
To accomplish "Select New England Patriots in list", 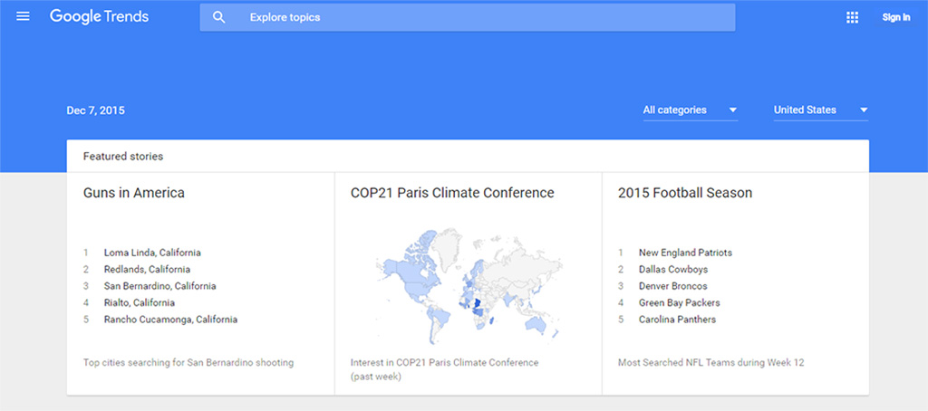I will [685, 253].
